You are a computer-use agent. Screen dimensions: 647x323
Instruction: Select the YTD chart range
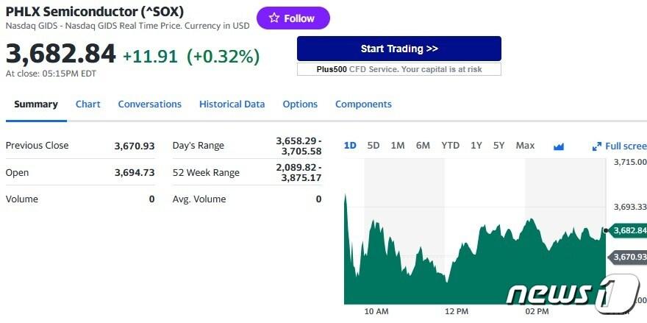coord(450,146)
